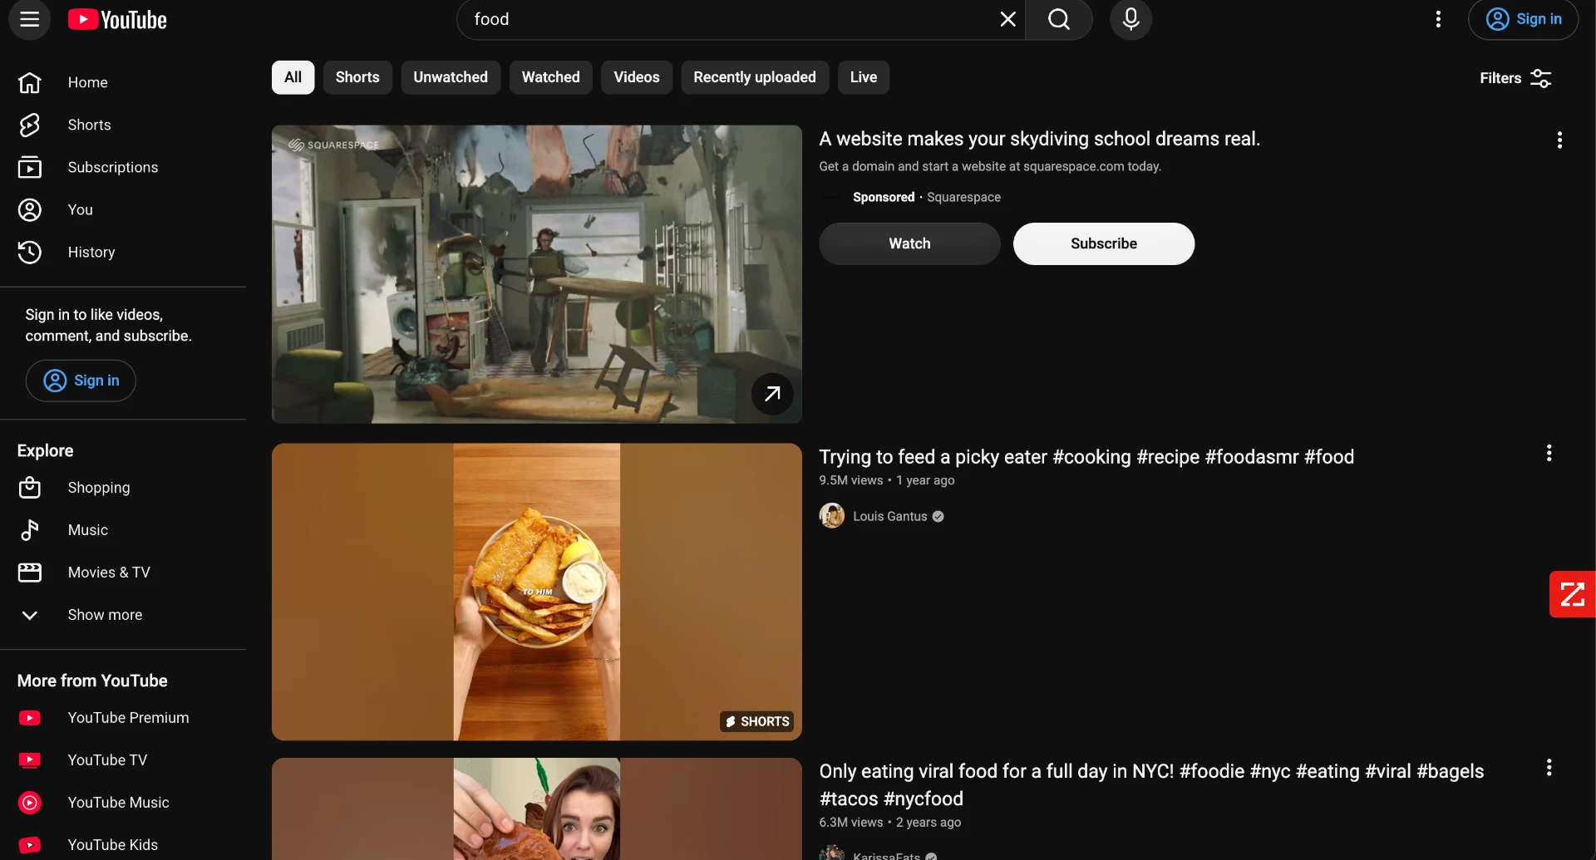1596x860 pixels.
Task: Open the ad's three-dot options menu
Action: click(1559, 140)
